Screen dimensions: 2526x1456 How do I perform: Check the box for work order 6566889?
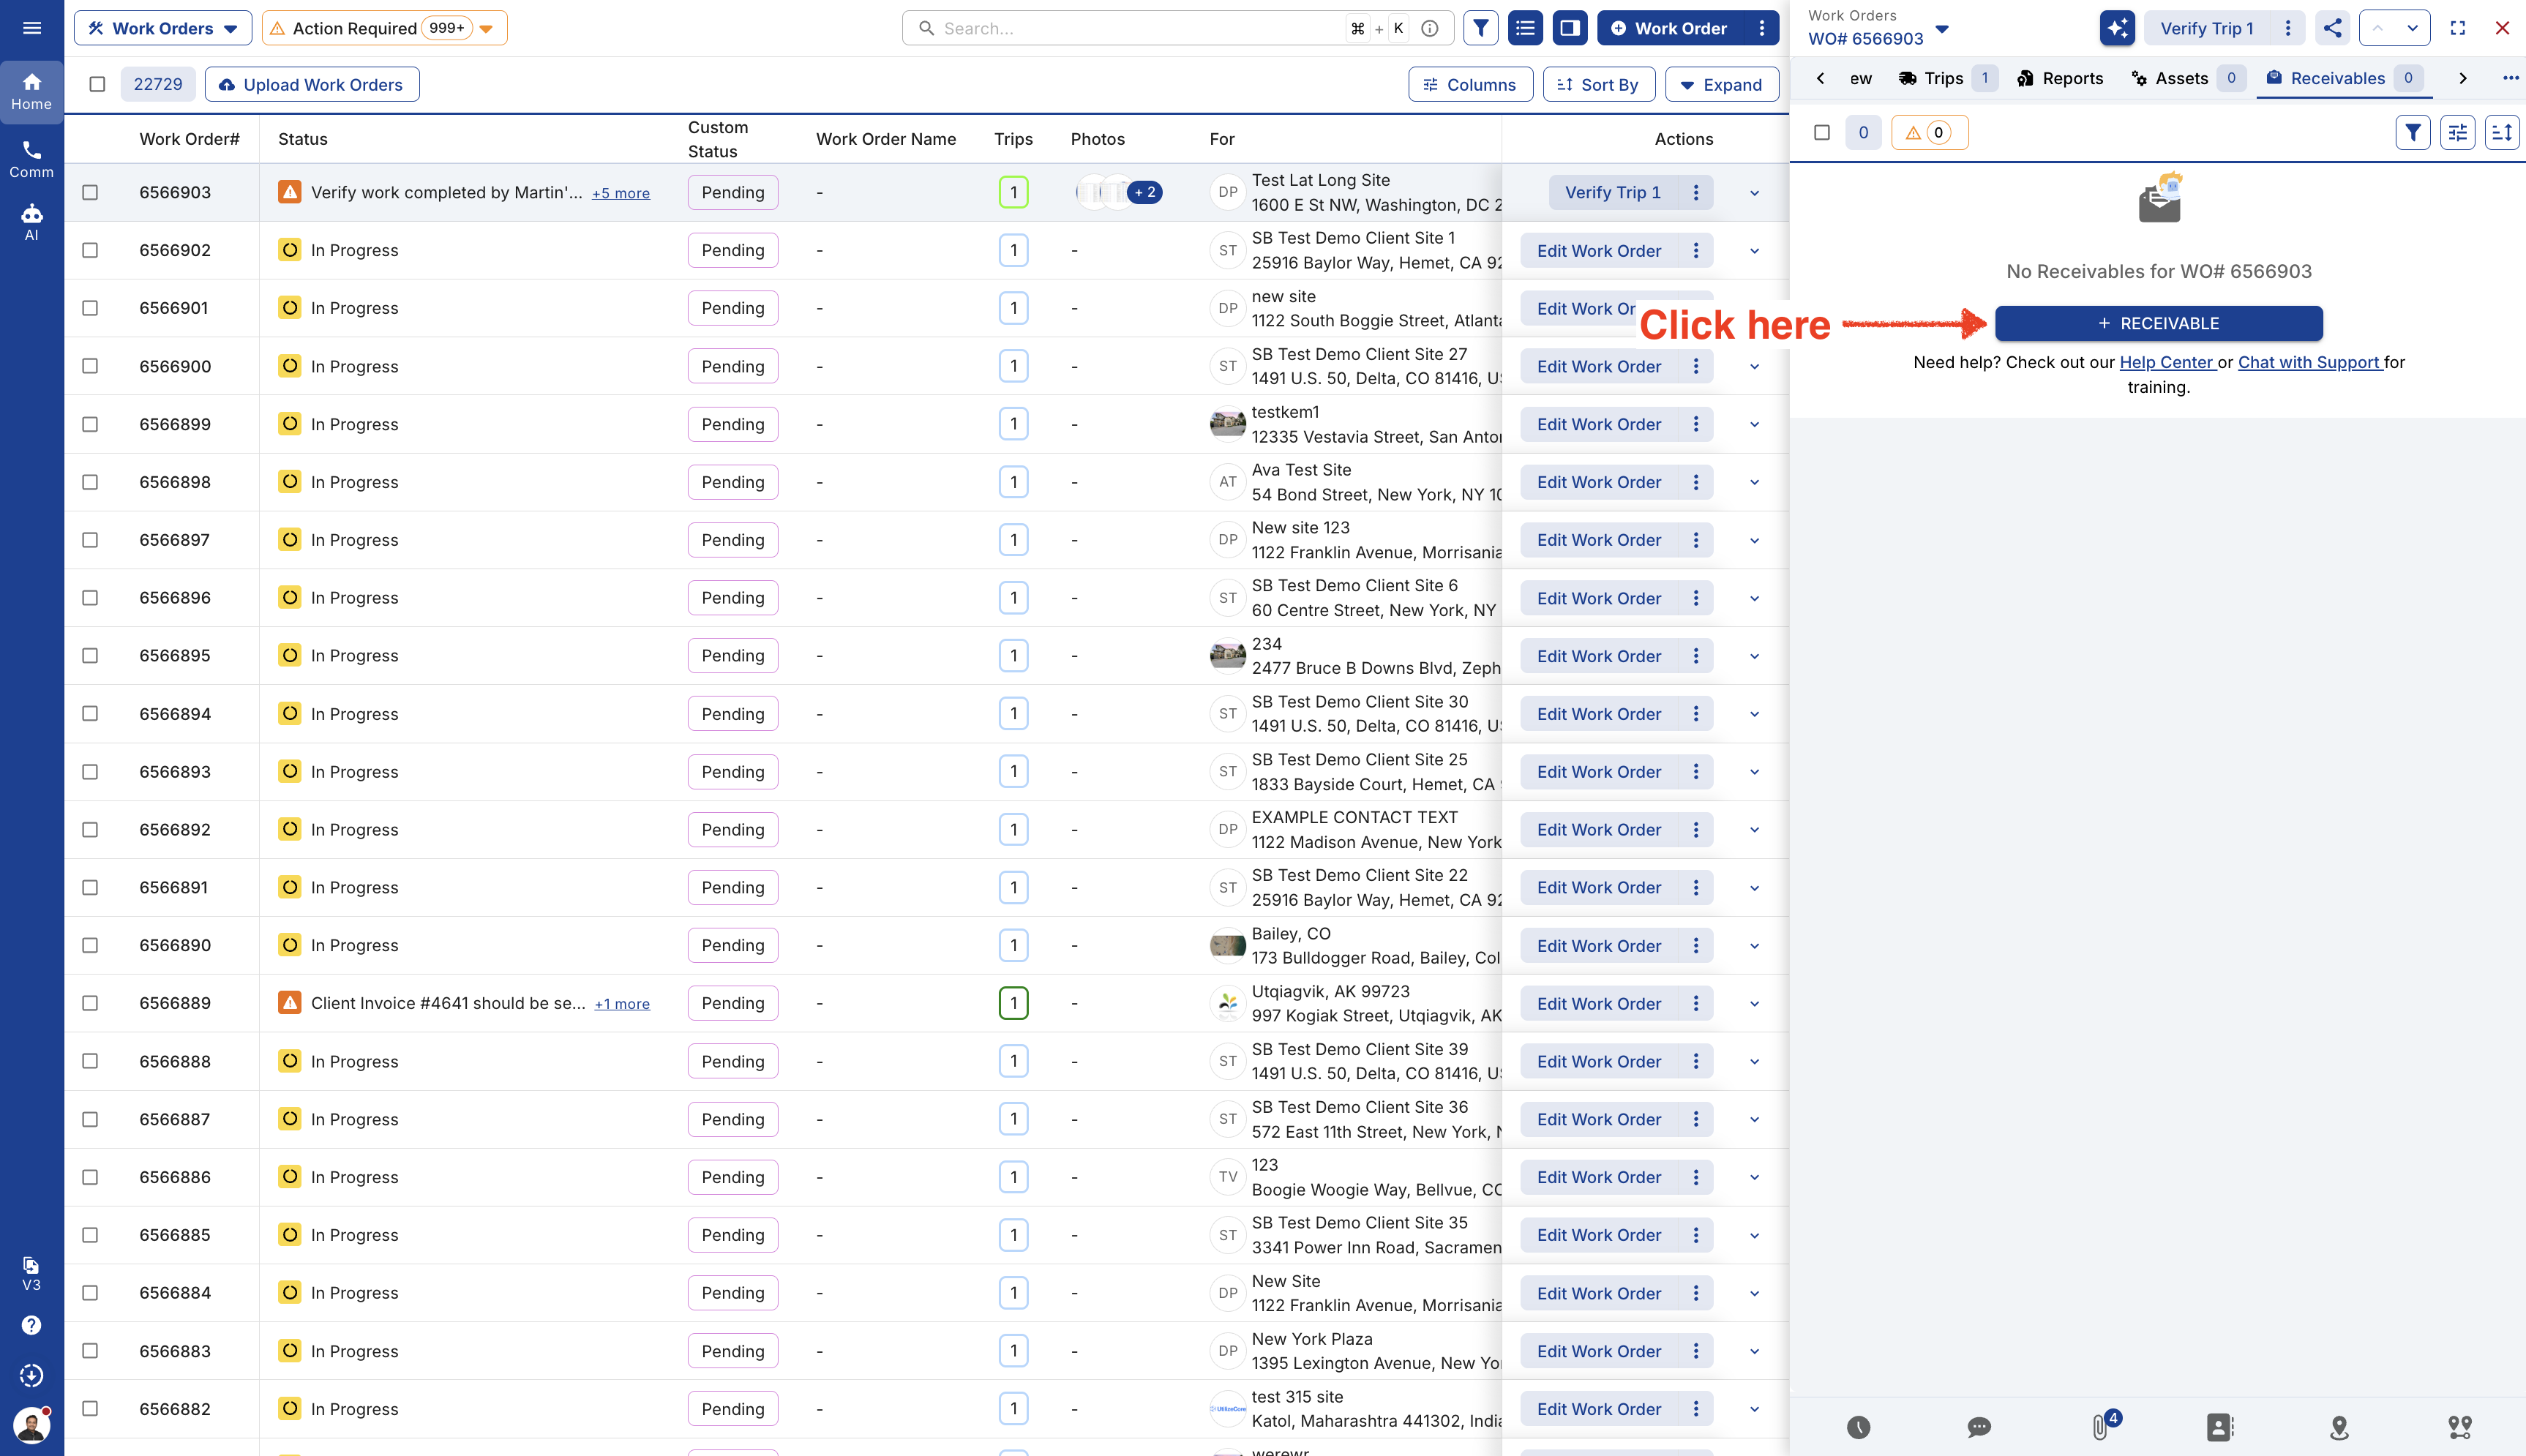pyautogui.click(x=90, y=1003)
